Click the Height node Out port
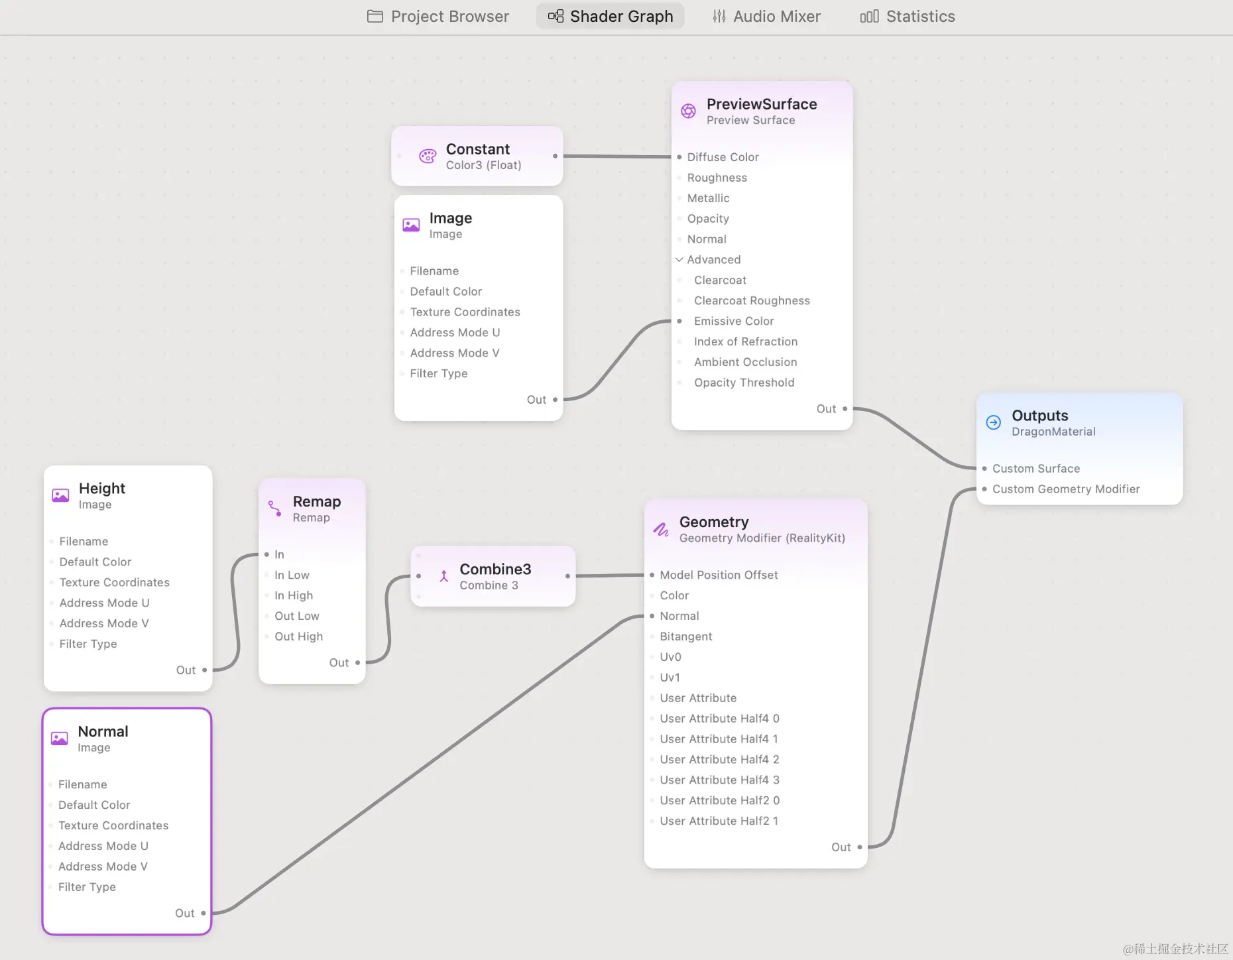 click(x=204, y=670)
